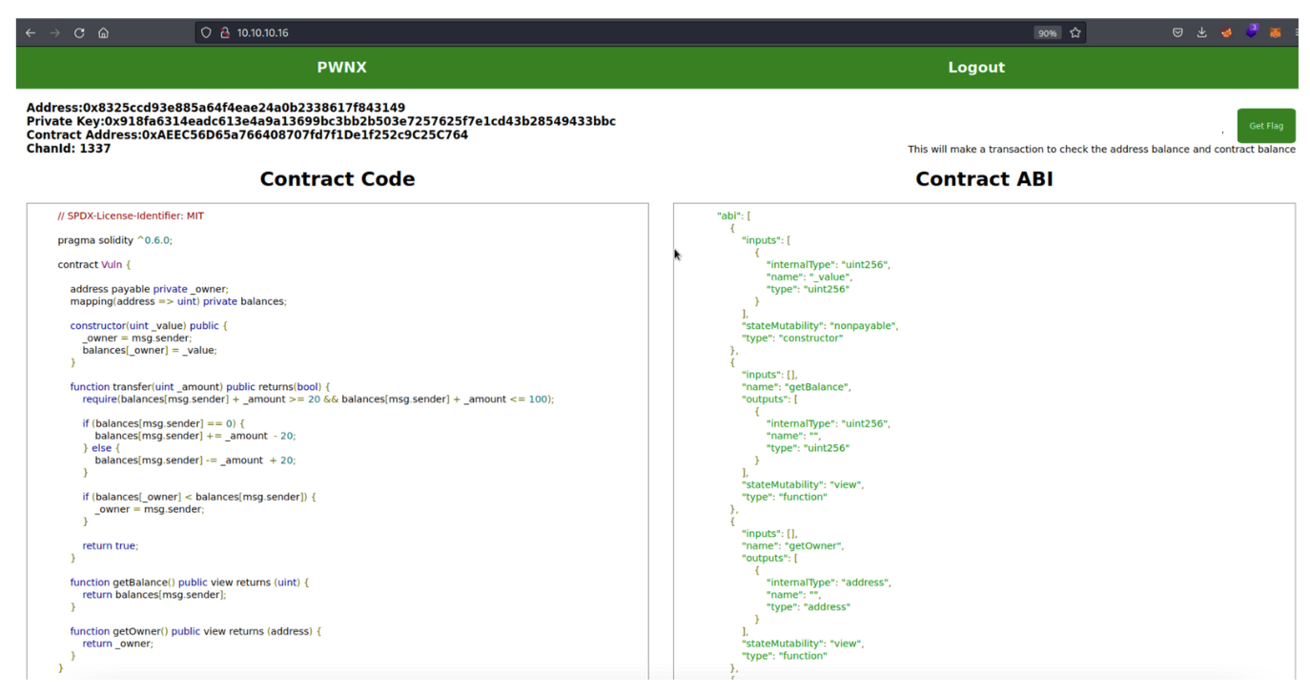Click the 90% zoom level indicator
This screenshot has height=696, width=1310.
1047,32
